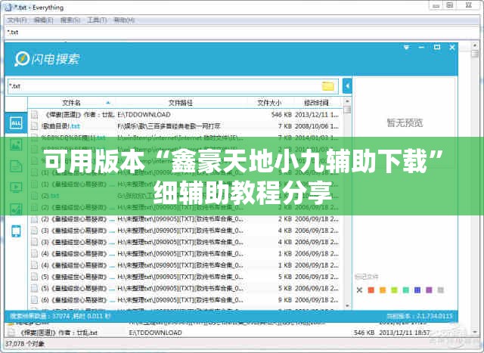Viewport: 484px width, 353px height.
Task: Select the video category sidebar icon
Action: pos(16,187)
